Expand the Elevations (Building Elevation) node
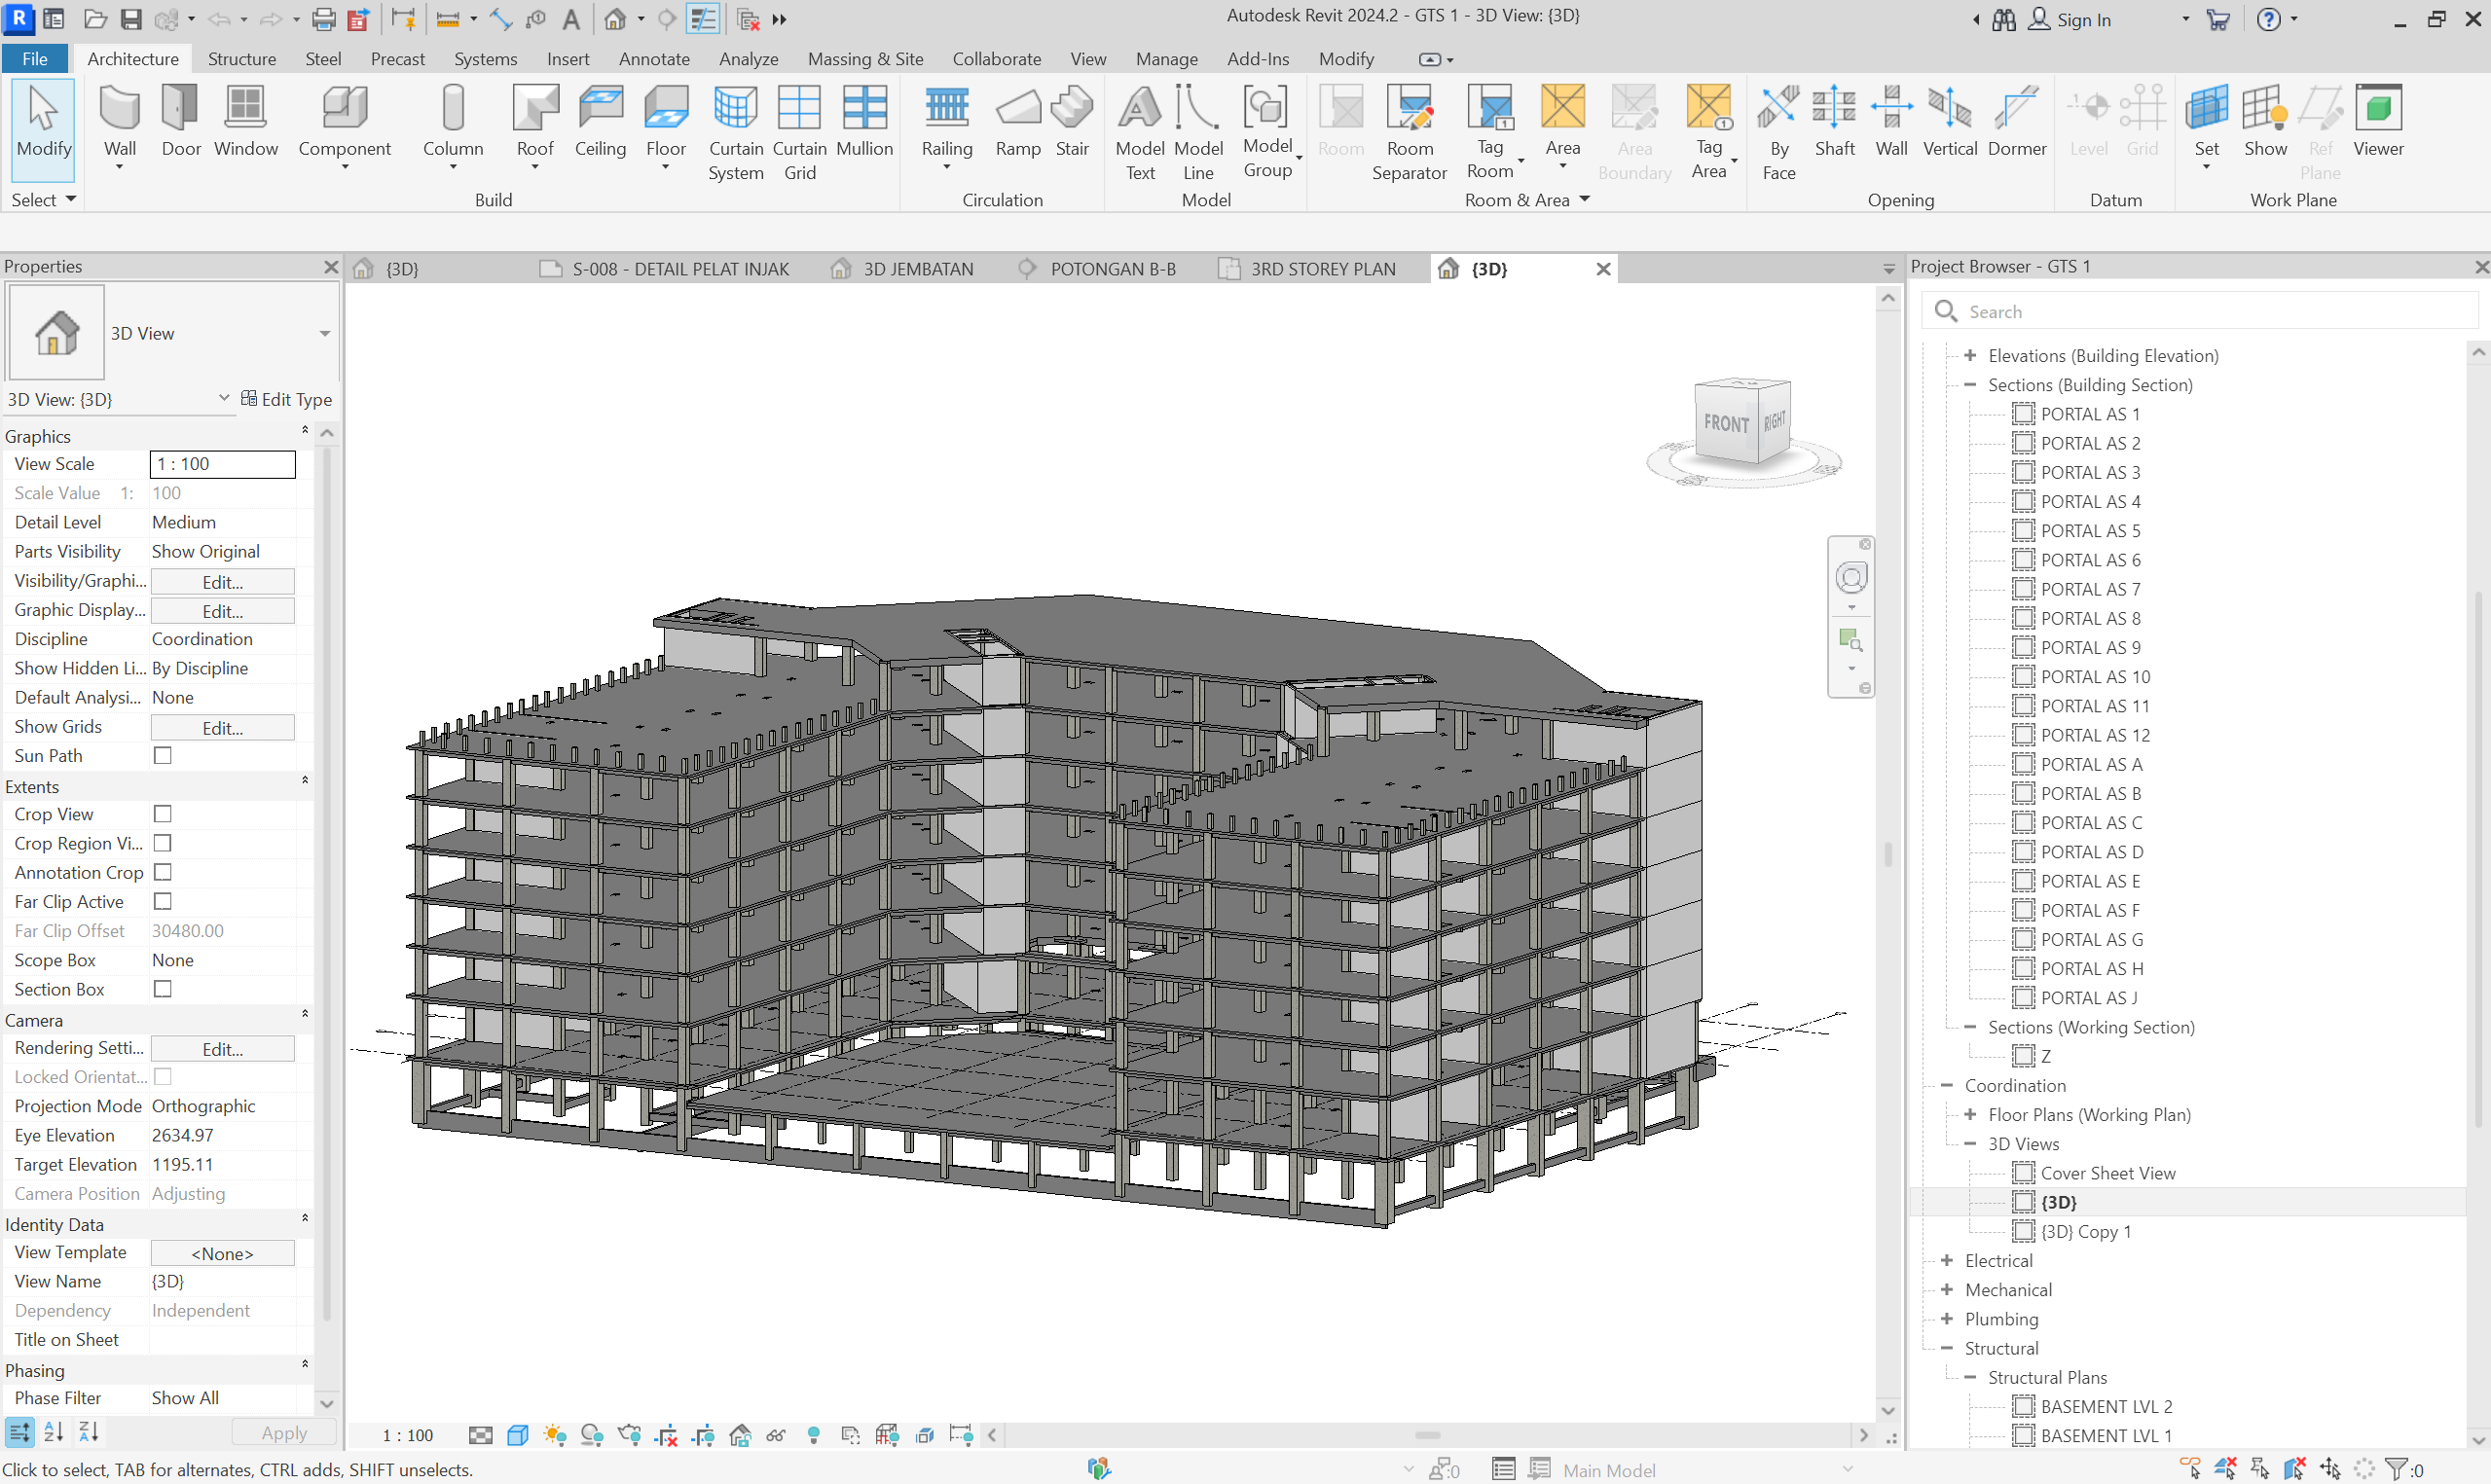The image size is (2491, 1484). click(x=1969, y=356)
